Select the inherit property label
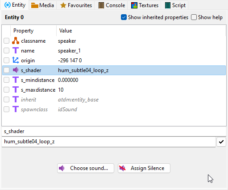The image size is (228, 190). [x=29, y=100]
